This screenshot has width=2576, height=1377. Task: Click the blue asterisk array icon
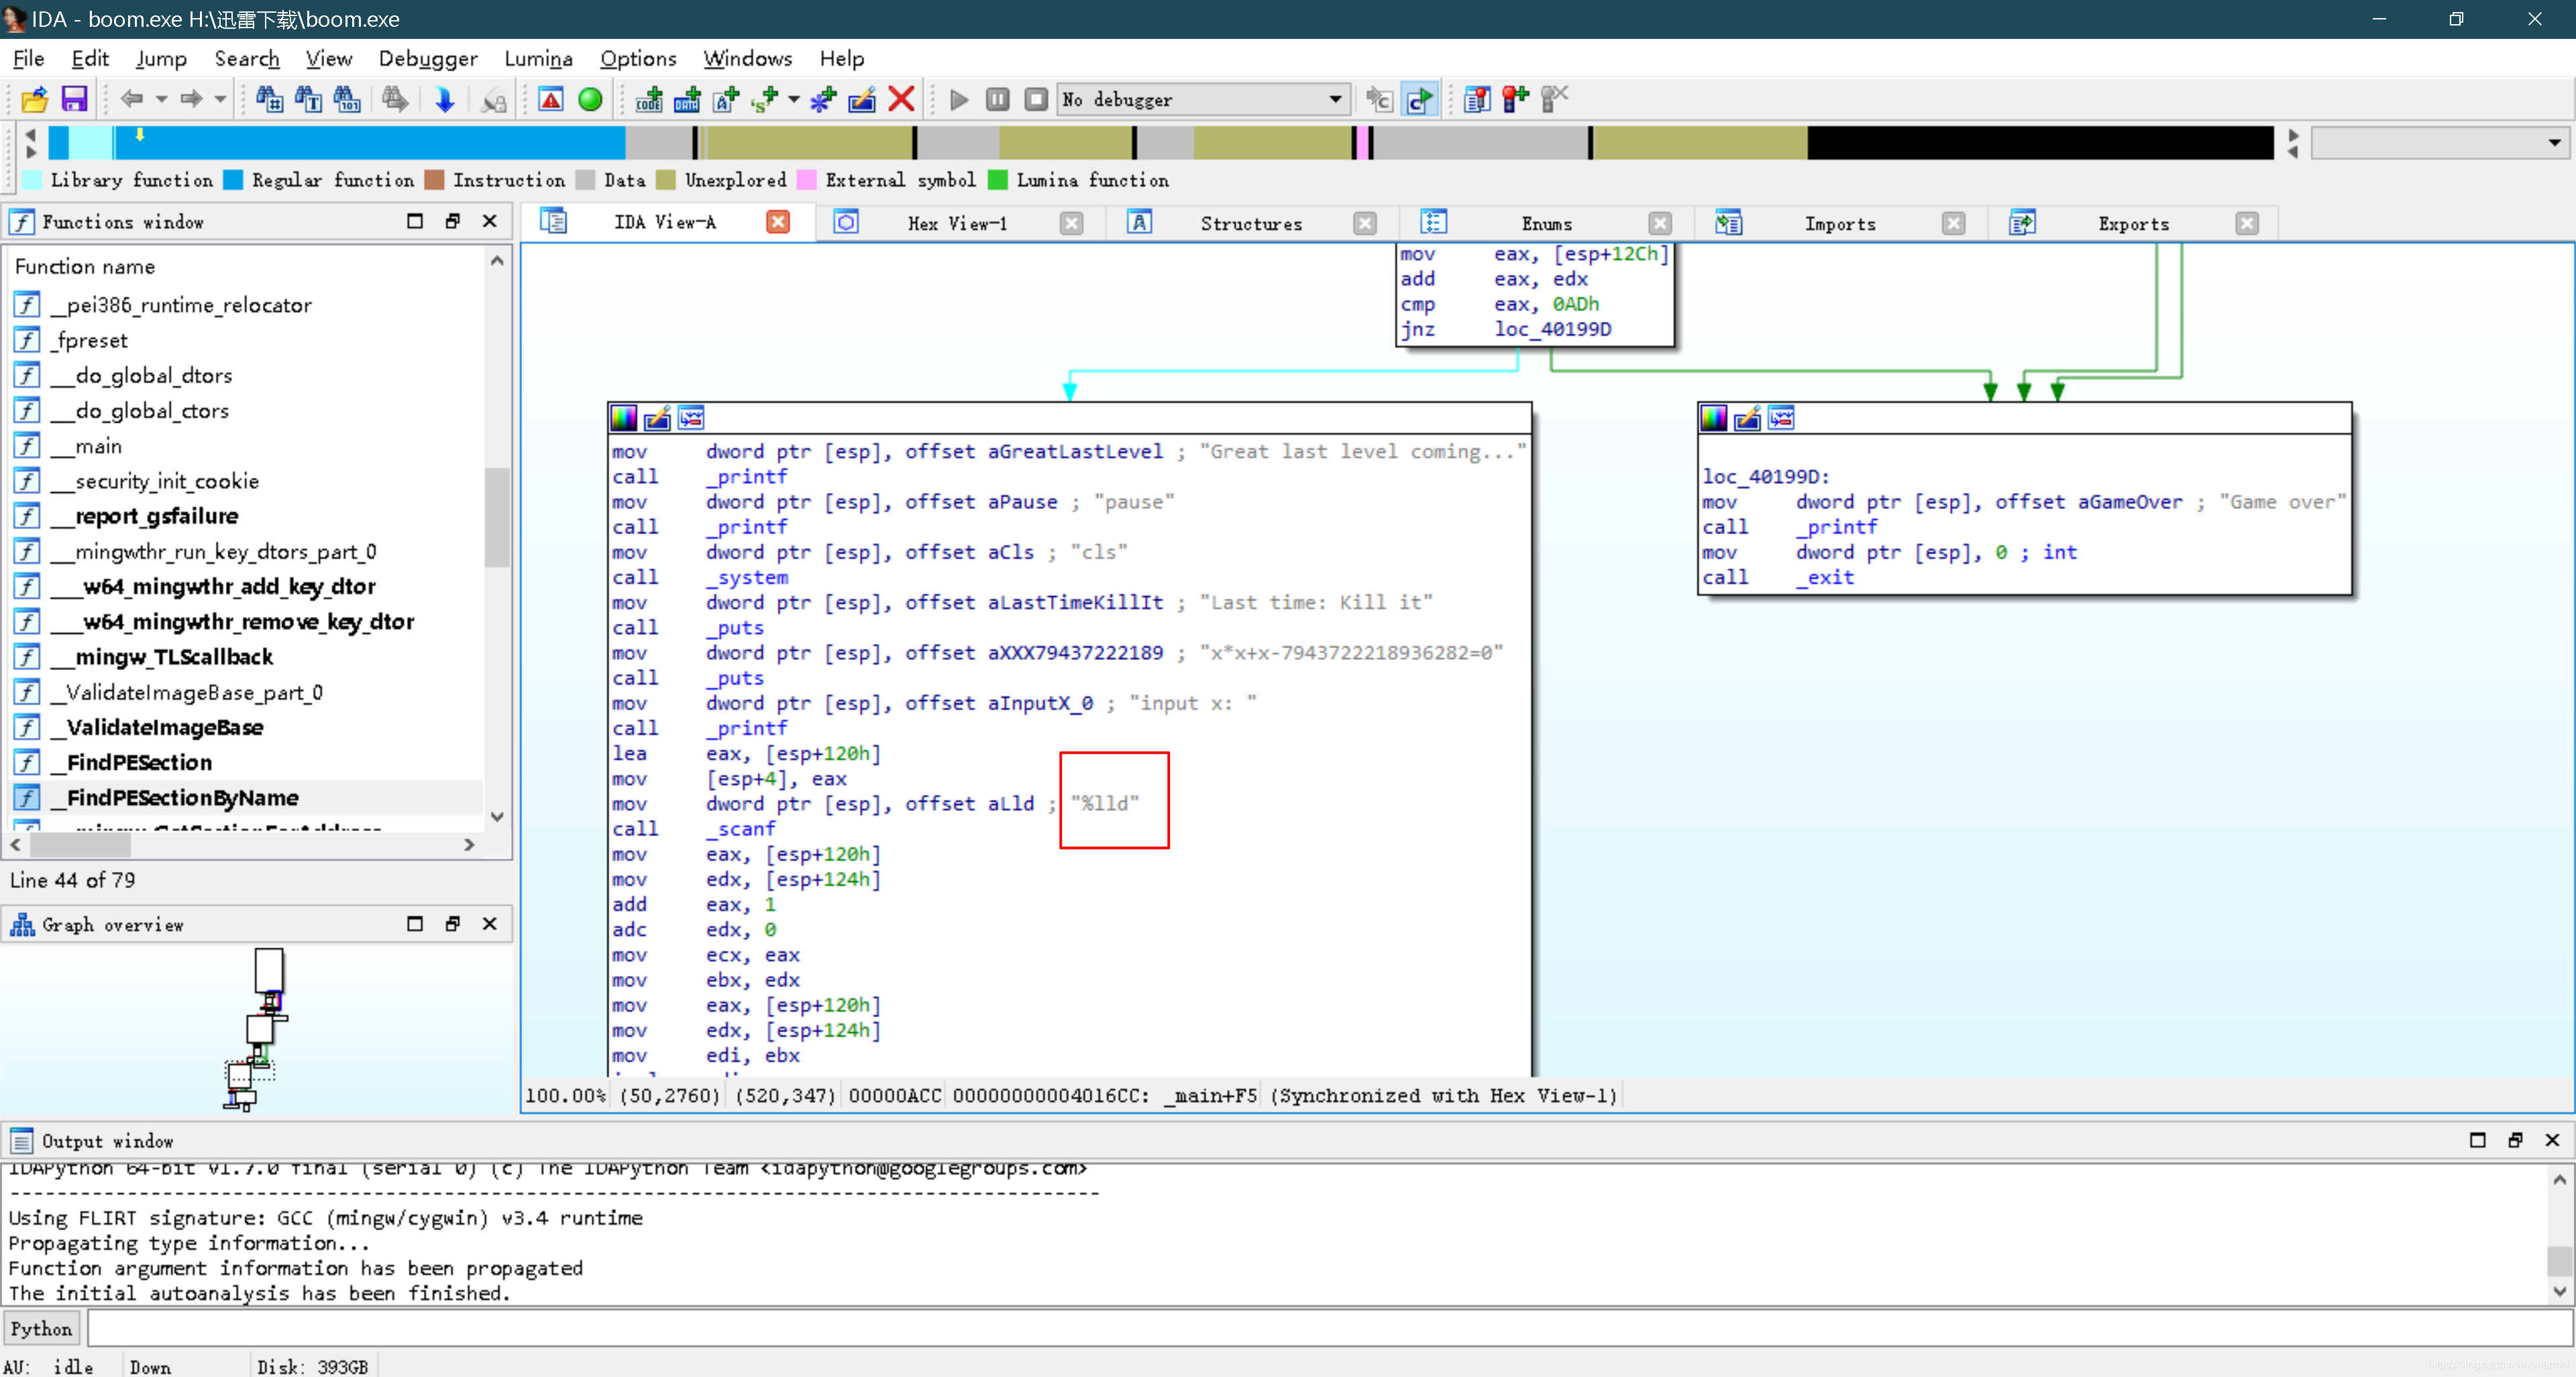(823, 99)
